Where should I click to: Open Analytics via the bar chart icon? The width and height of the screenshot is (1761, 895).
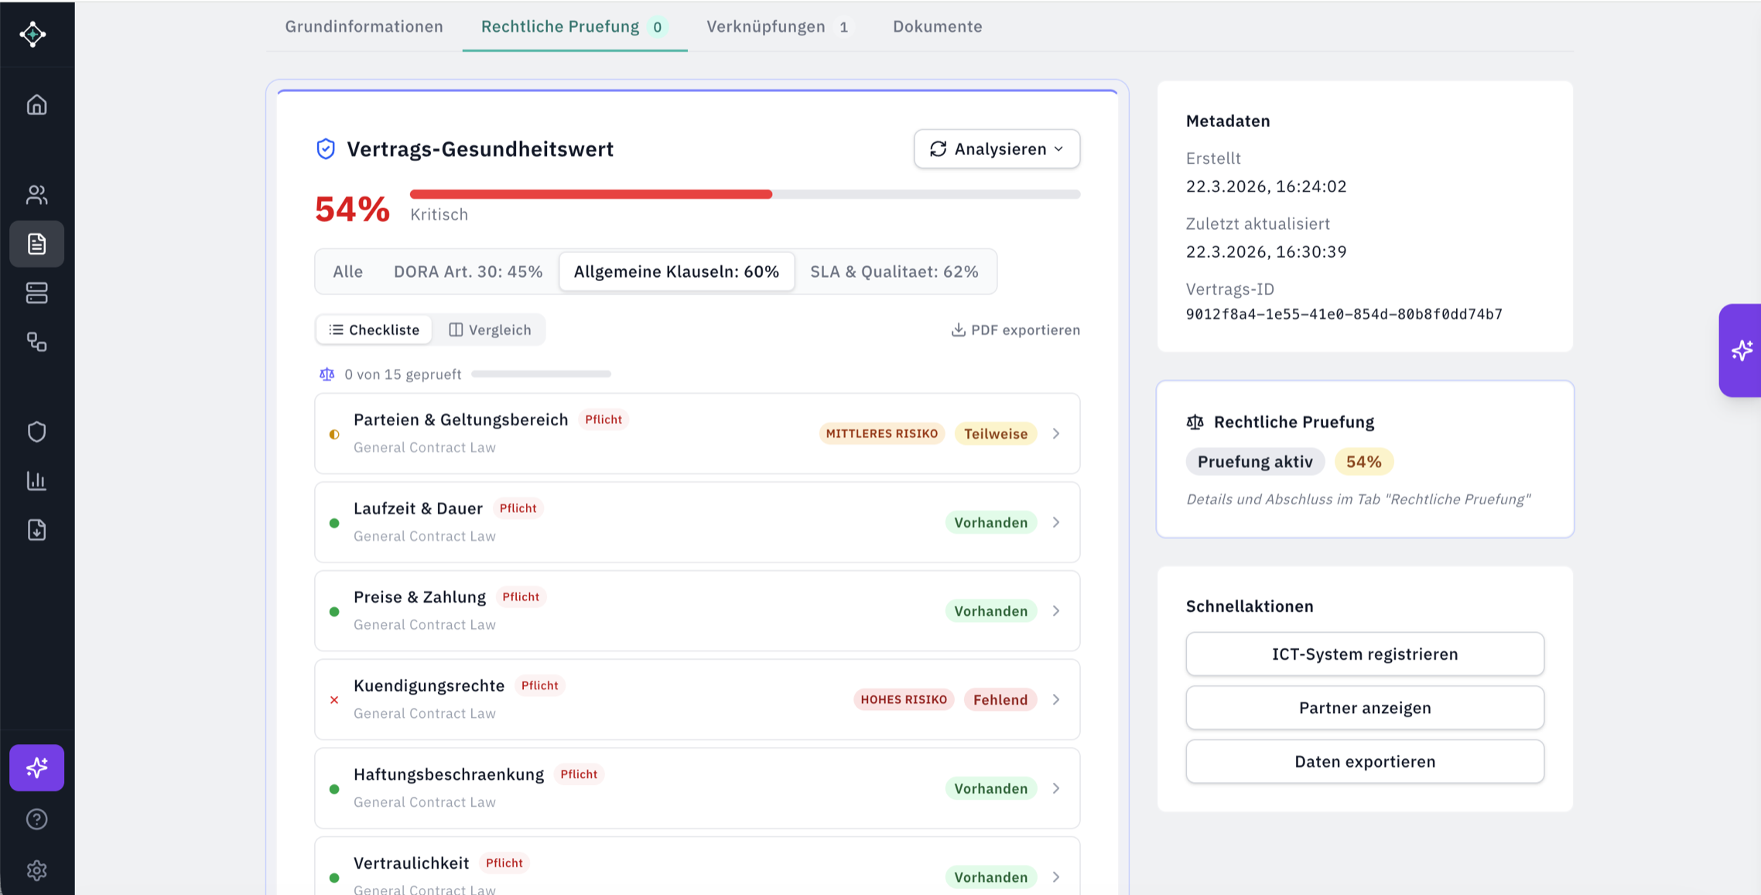click(36, 480)
